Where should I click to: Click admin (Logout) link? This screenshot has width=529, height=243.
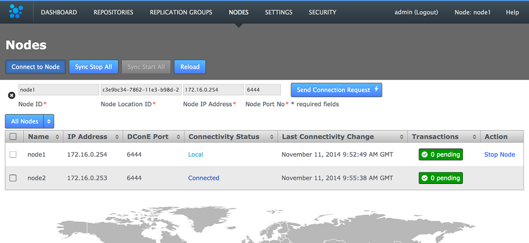pos(417,12)
